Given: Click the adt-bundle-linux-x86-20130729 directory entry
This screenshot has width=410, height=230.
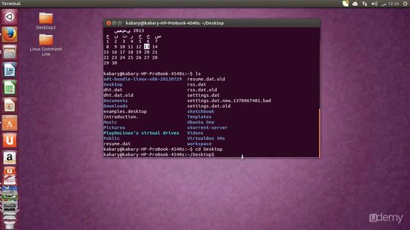Looking at the screenshot, I should pos(142,79).
